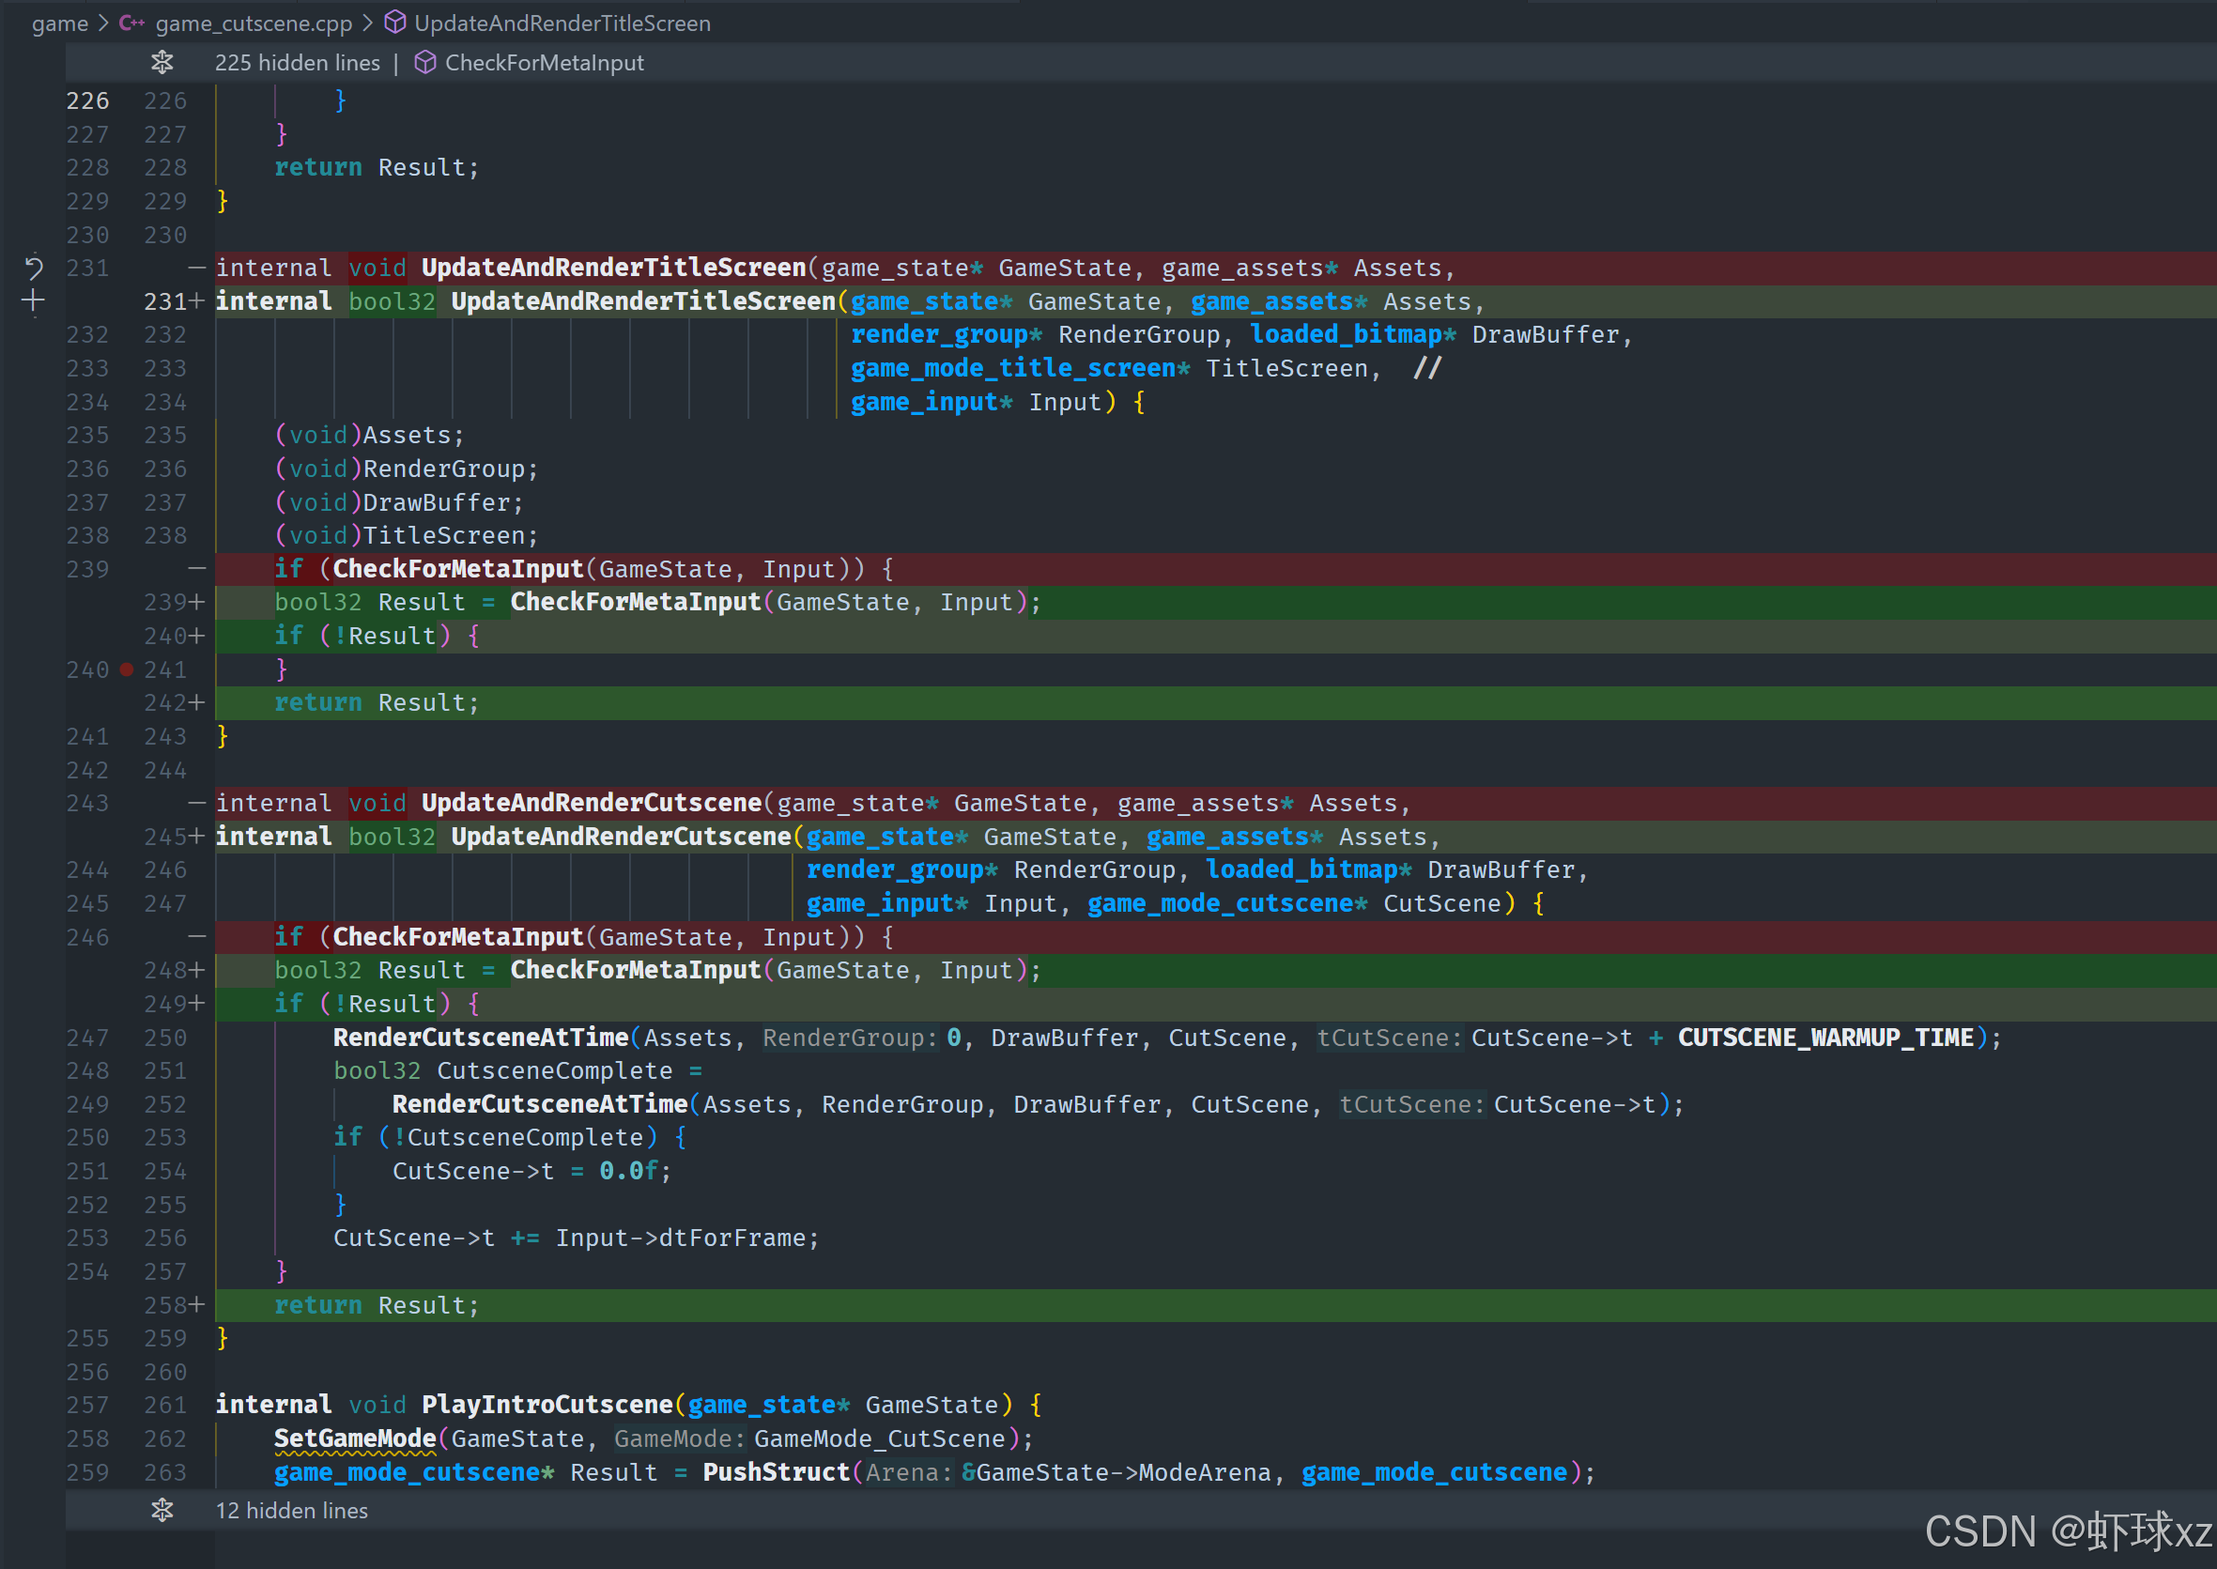The width and height of the screenshot is (2217, 1569).
Task: Click the unfold icon beside 12 hidden lines
Action: (x=162, y=1510)
